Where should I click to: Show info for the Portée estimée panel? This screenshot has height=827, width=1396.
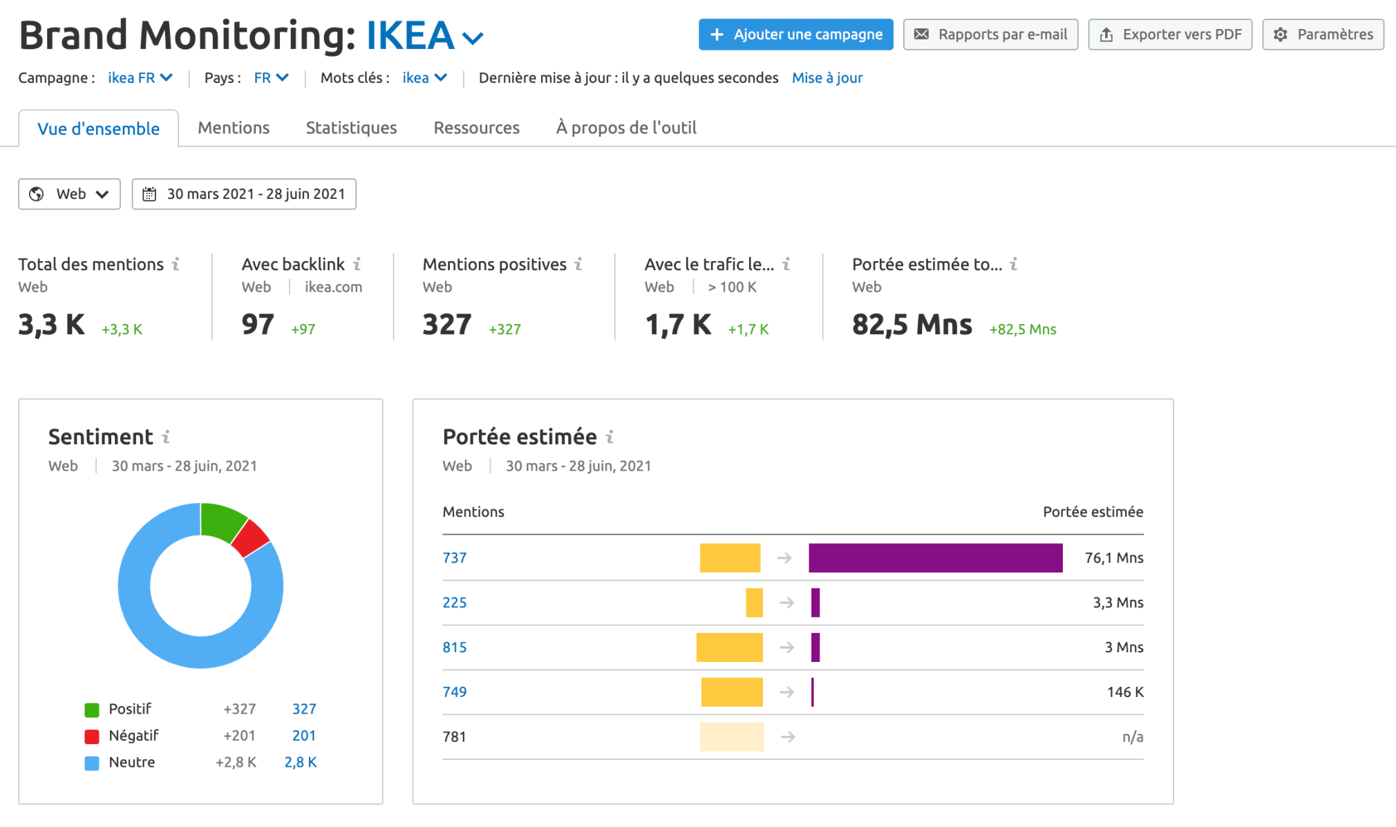pyautogui.click(x=610, y=437)
